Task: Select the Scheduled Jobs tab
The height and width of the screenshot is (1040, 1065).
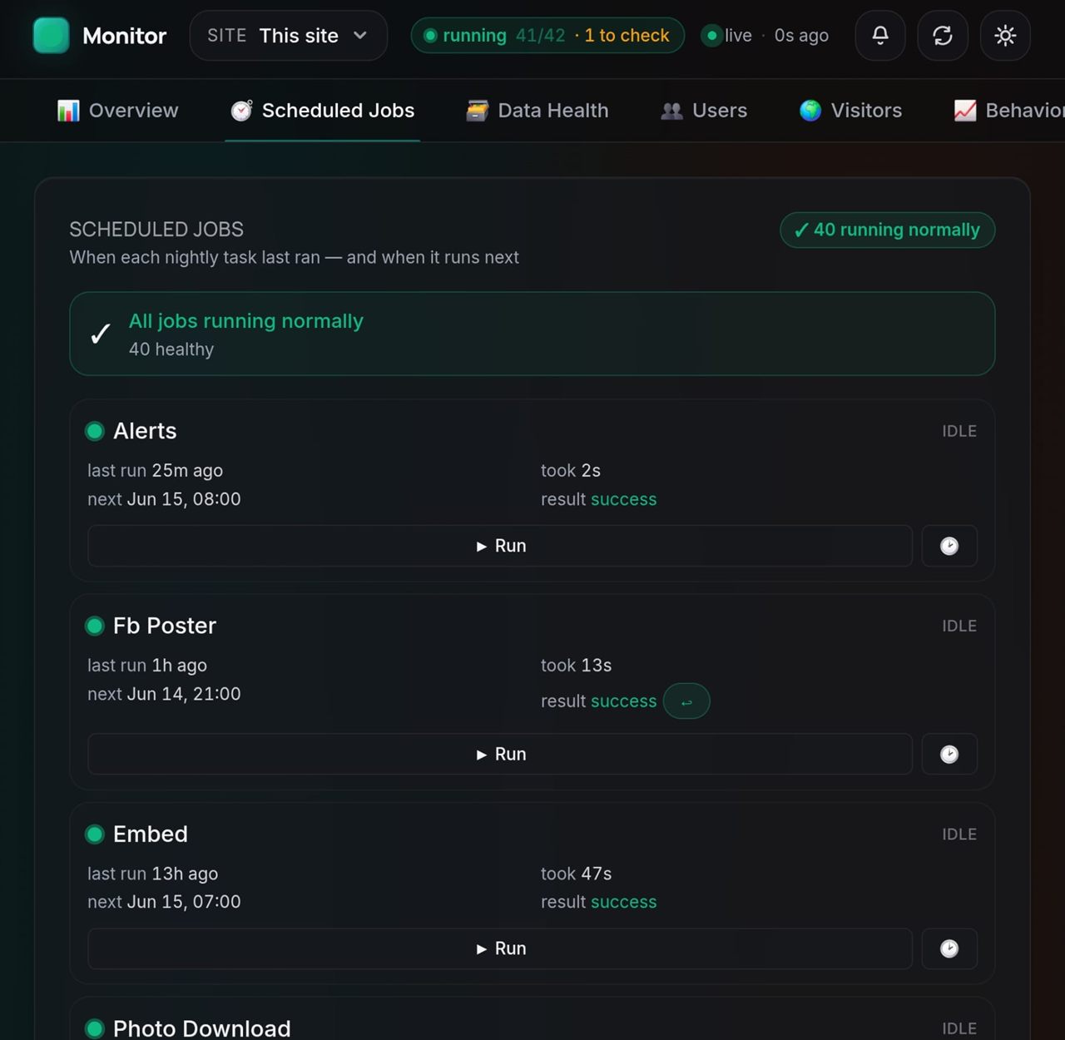Action: [323, 111]
